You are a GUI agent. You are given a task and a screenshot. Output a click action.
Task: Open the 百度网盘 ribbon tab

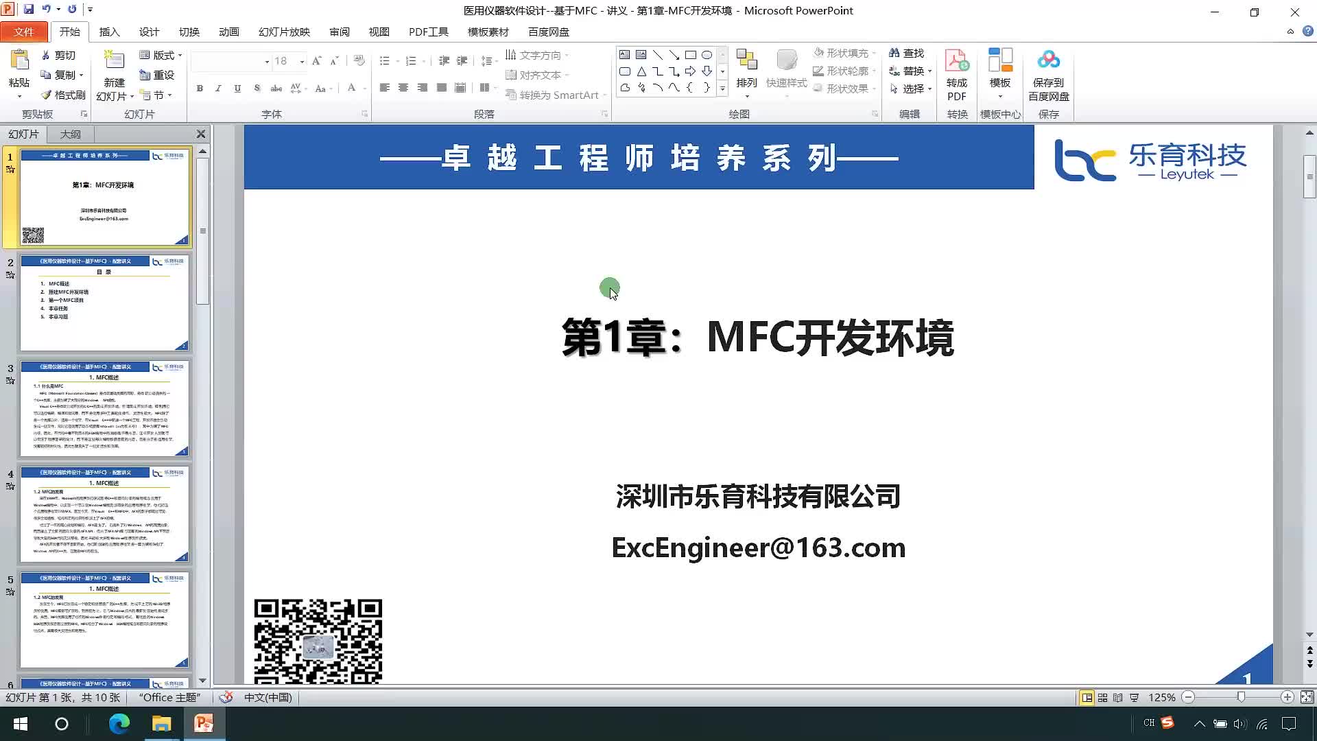point(548,32)
